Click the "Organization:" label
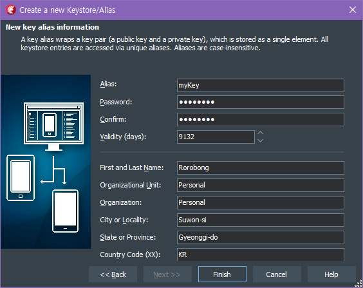This screenshot has width=363, height=288. tap(121, 202)
